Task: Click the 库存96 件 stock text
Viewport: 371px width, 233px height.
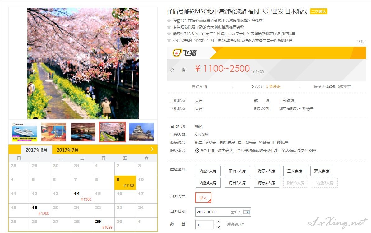Action: [x=235, y=224]
